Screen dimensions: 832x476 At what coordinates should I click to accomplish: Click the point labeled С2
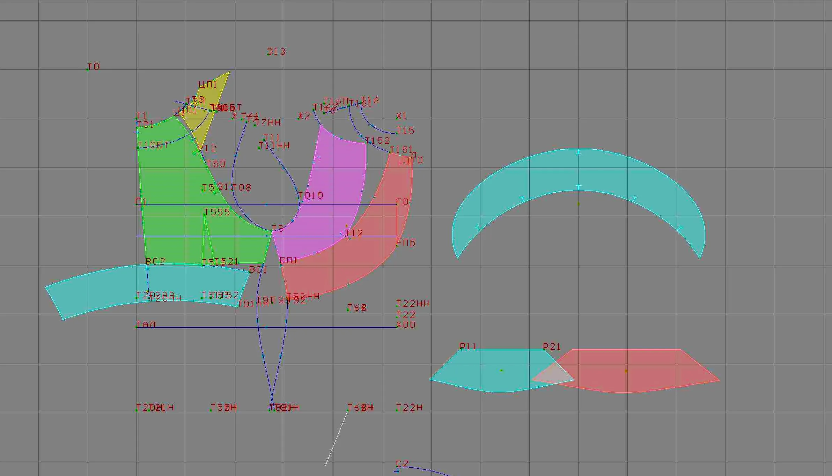pos(397,467)
